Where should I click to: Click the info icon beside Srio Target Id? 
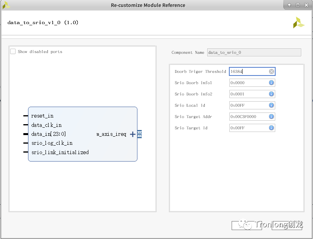271,128
